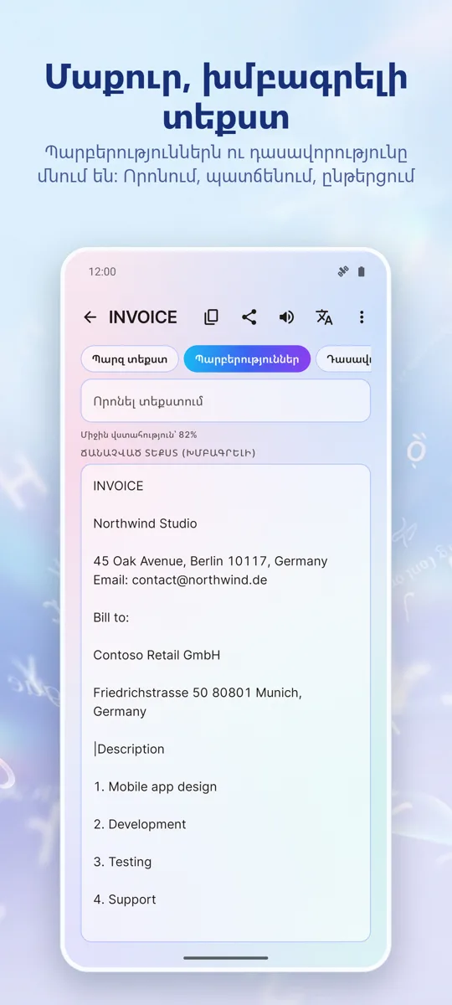The height and width of the screenshot is (1005, 452).
Task: Click the '4. Support' line
Action: pyautogui.click(x=125, y=899)
